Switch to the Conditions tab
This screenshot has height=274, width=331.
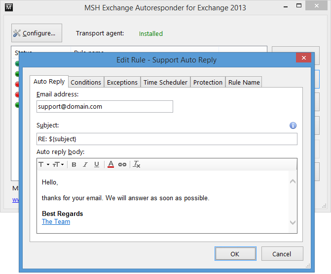click(86, 82)
